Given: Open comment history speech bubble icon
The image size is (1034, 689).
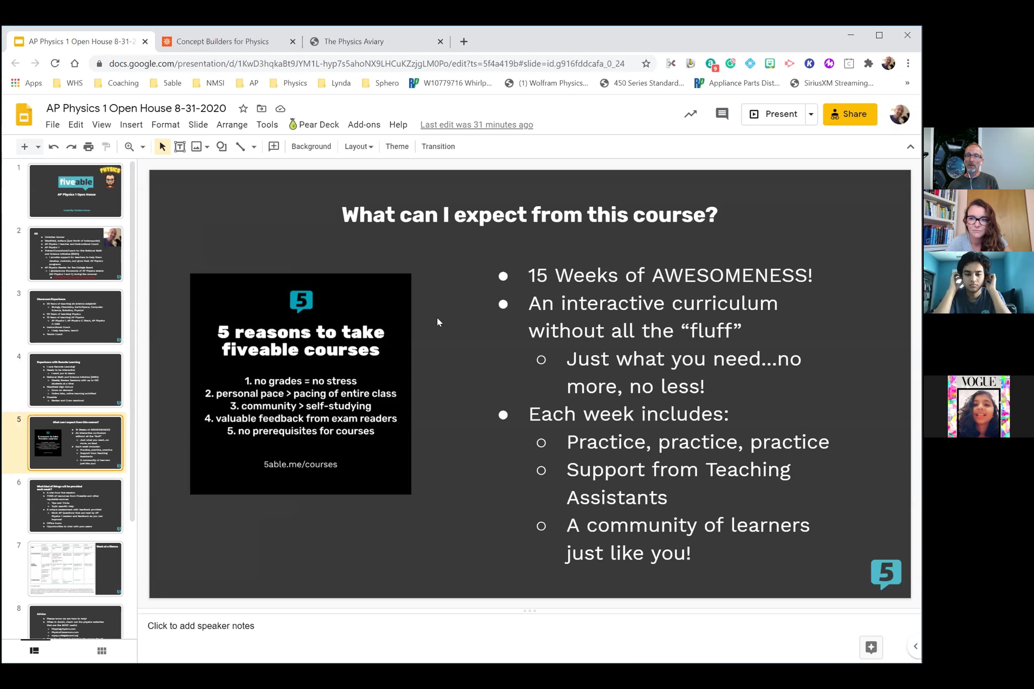Looking at the screenshot, I should coord(721,114).
